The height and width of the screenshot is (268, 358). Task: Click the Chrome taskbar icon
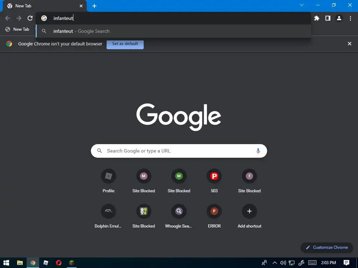point(33,263)
